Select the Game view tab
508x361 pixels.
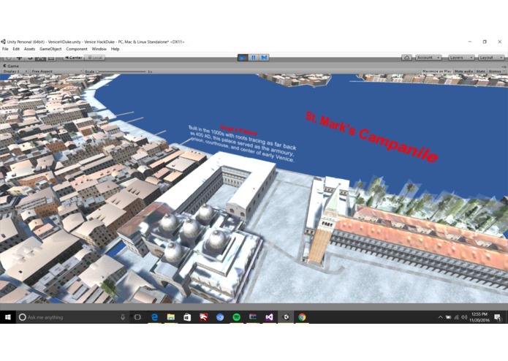pyautogui.click(x=11, y=66)
